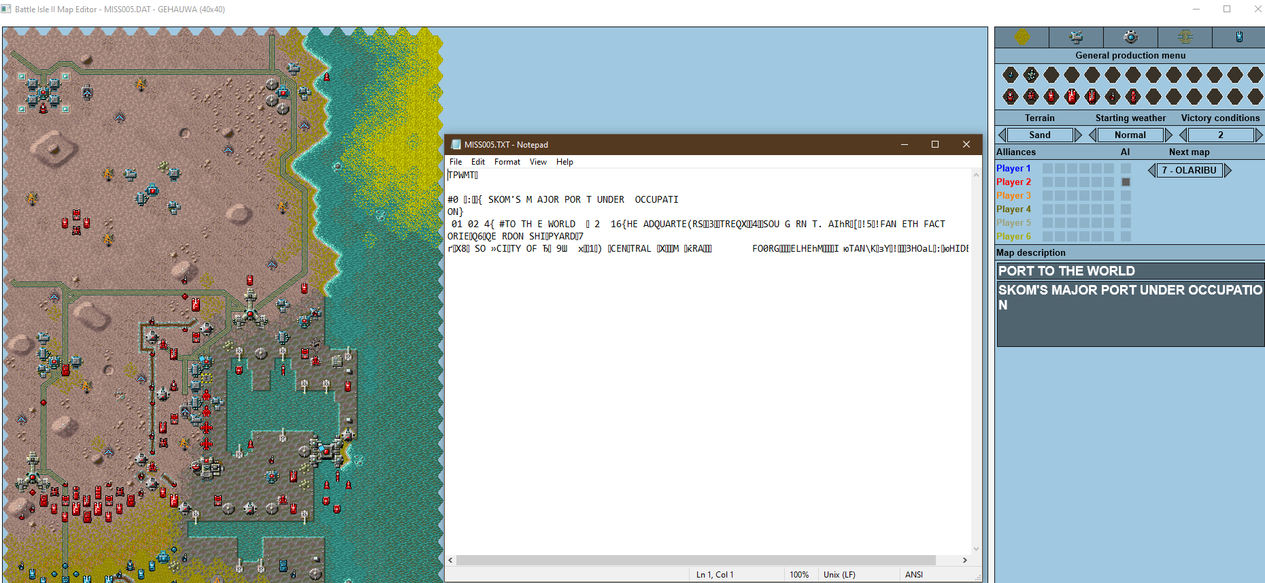
Task: Toggle AI checkbox for Player 1
Action: click(1126, 168)
